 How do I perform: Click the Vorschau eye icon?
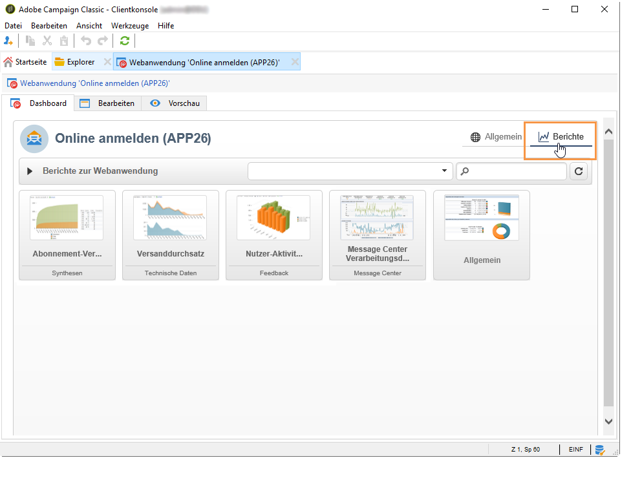[x=155, y=103]
